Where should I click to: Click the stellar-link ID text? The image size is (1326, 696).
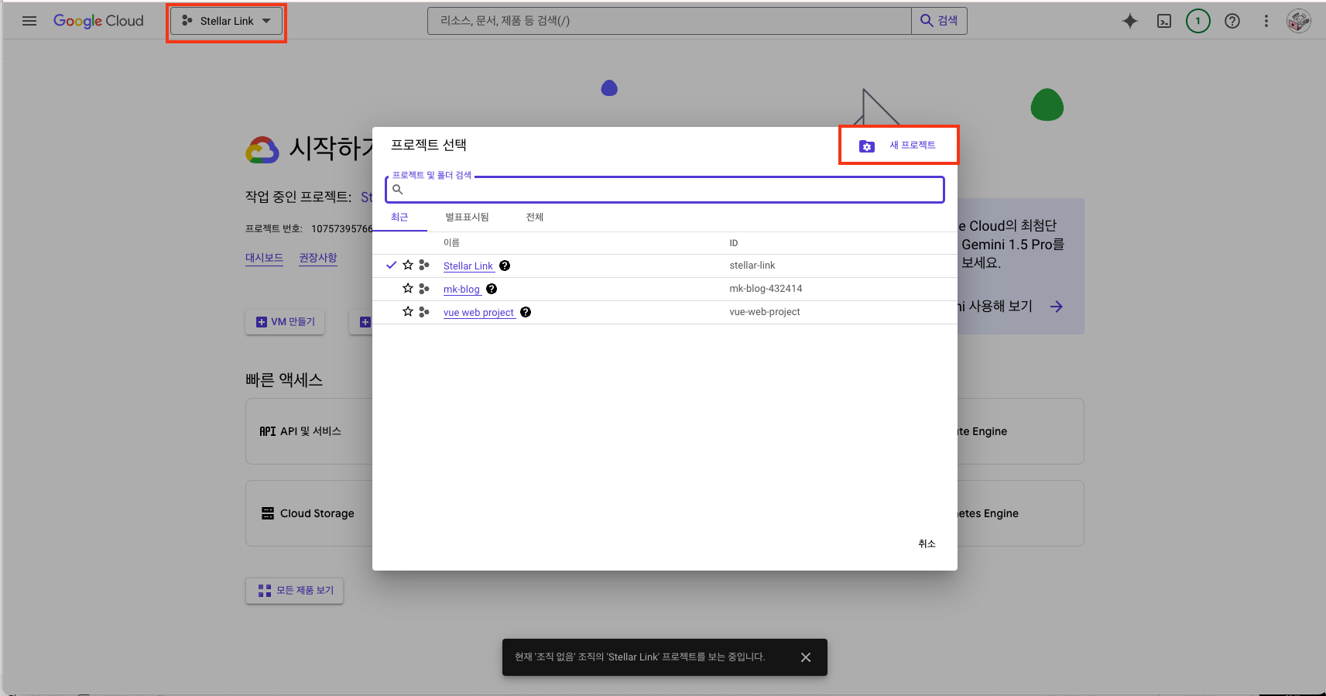pyautogui.click(x=752, y=266)
